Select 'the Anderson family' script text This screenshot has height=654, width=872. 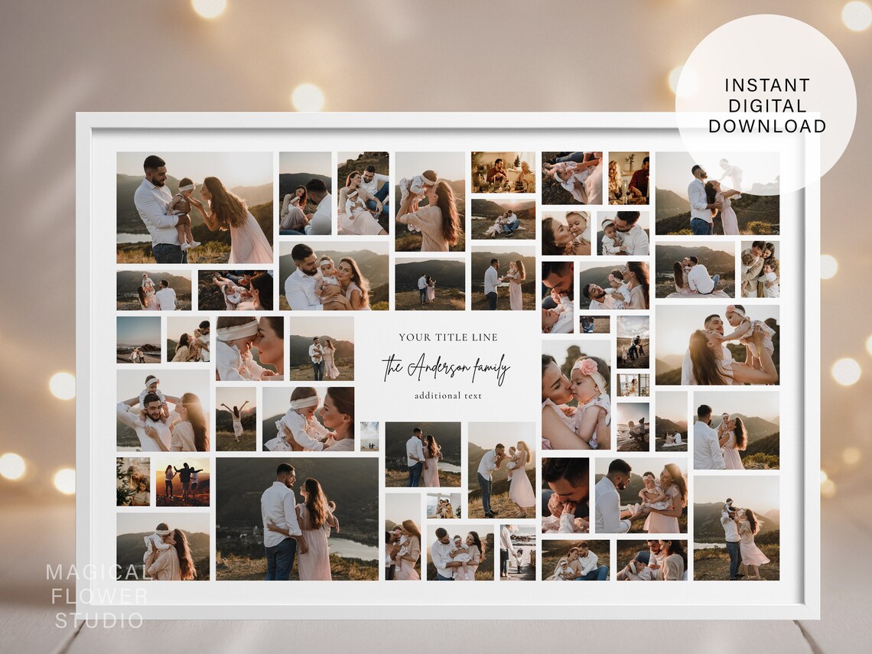446,368
